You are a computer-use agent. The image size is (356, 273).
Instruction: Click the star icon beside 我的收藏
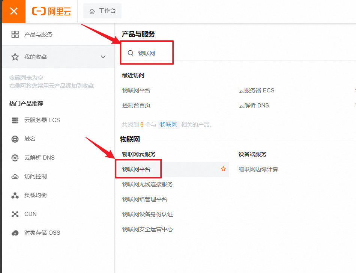[x=15, y=57]
